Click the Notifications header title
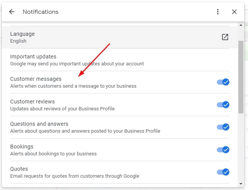The width and height of the screenshot is (248, 190). (40, 12)
